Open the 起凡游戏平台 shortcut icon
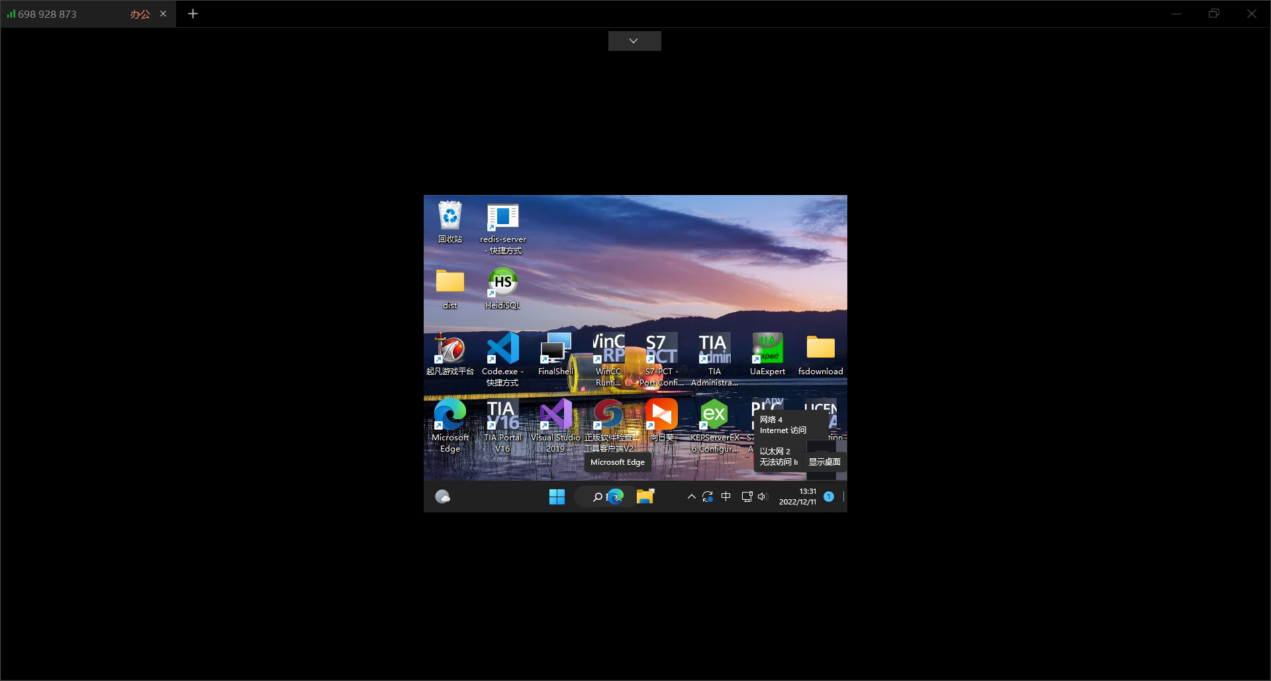This screenshot has height=681, width=1271. [450, 354]
